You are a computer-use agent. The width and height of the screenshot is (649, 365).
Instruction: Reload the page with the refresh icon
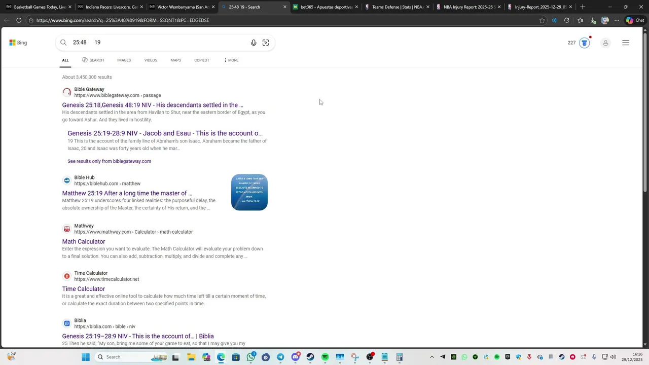[x=19, y=20]
